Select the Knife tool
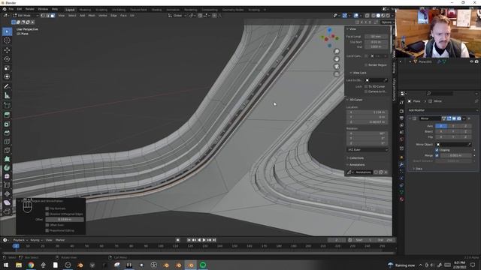The image size is (481, 270). coord(7,150)
